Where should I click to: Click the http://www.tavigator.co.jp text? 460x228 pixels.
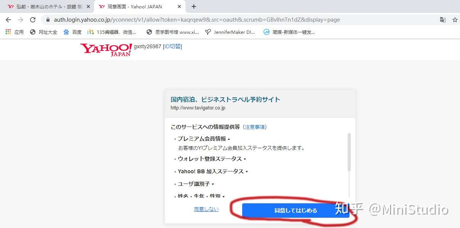[x=198, y=108]
